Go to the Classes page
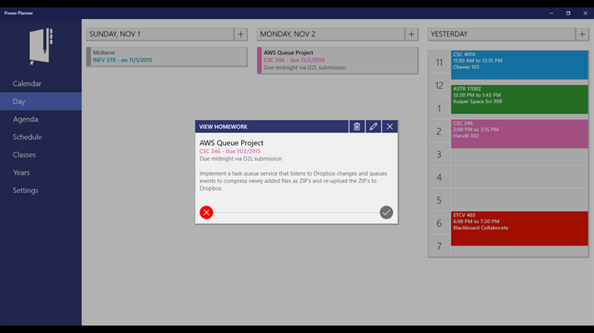The image size is (594, 333). pyautogui.click(x=41, y=155)
